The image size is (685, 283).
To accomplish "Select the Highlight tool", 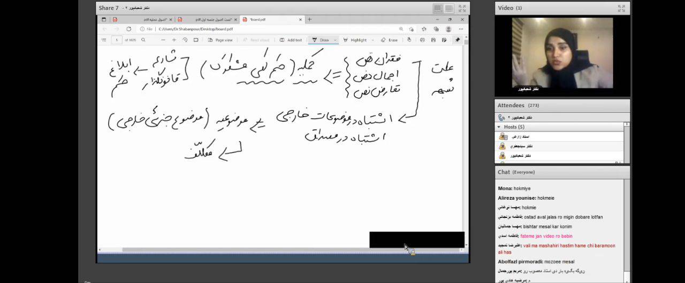I will point(355,40).
